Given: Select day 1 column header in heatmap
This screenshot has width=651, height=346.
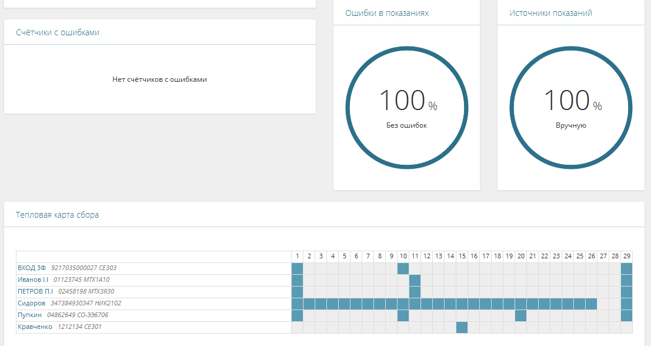Looking at the screenshot, I should [x=298, y=257].
